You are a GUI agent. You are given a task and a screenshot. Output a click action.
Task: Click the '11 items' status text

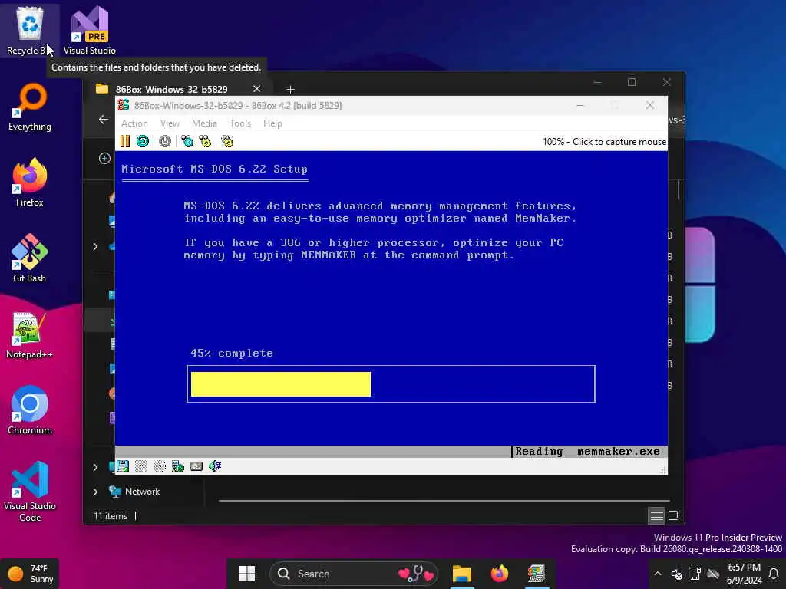[x=111, y=516]
